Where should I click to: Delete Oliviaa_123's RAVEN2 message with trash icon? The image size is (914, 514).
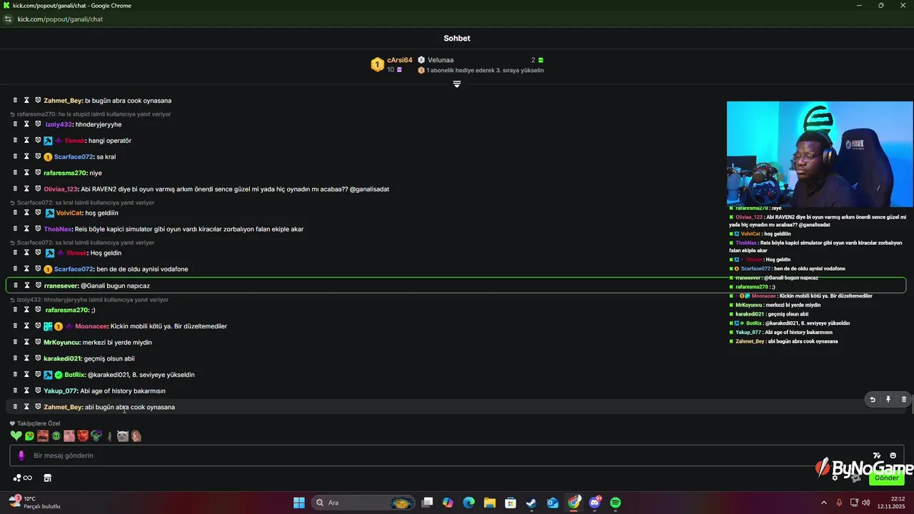[x=15, y=189]
